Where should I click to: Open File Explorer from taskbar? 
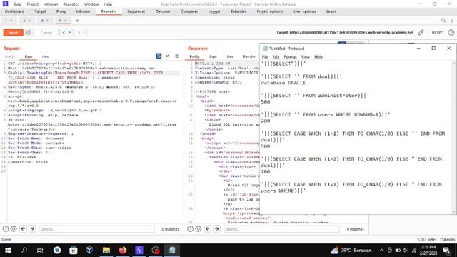pyautogui.click(x=106, y=251)
